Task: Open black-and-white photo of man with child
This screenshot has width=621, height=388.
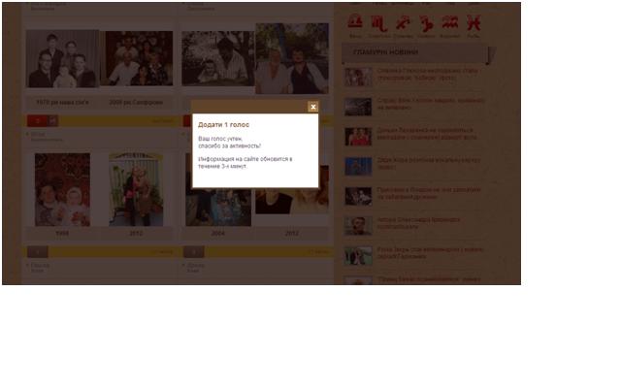Action: click(218, 58)
